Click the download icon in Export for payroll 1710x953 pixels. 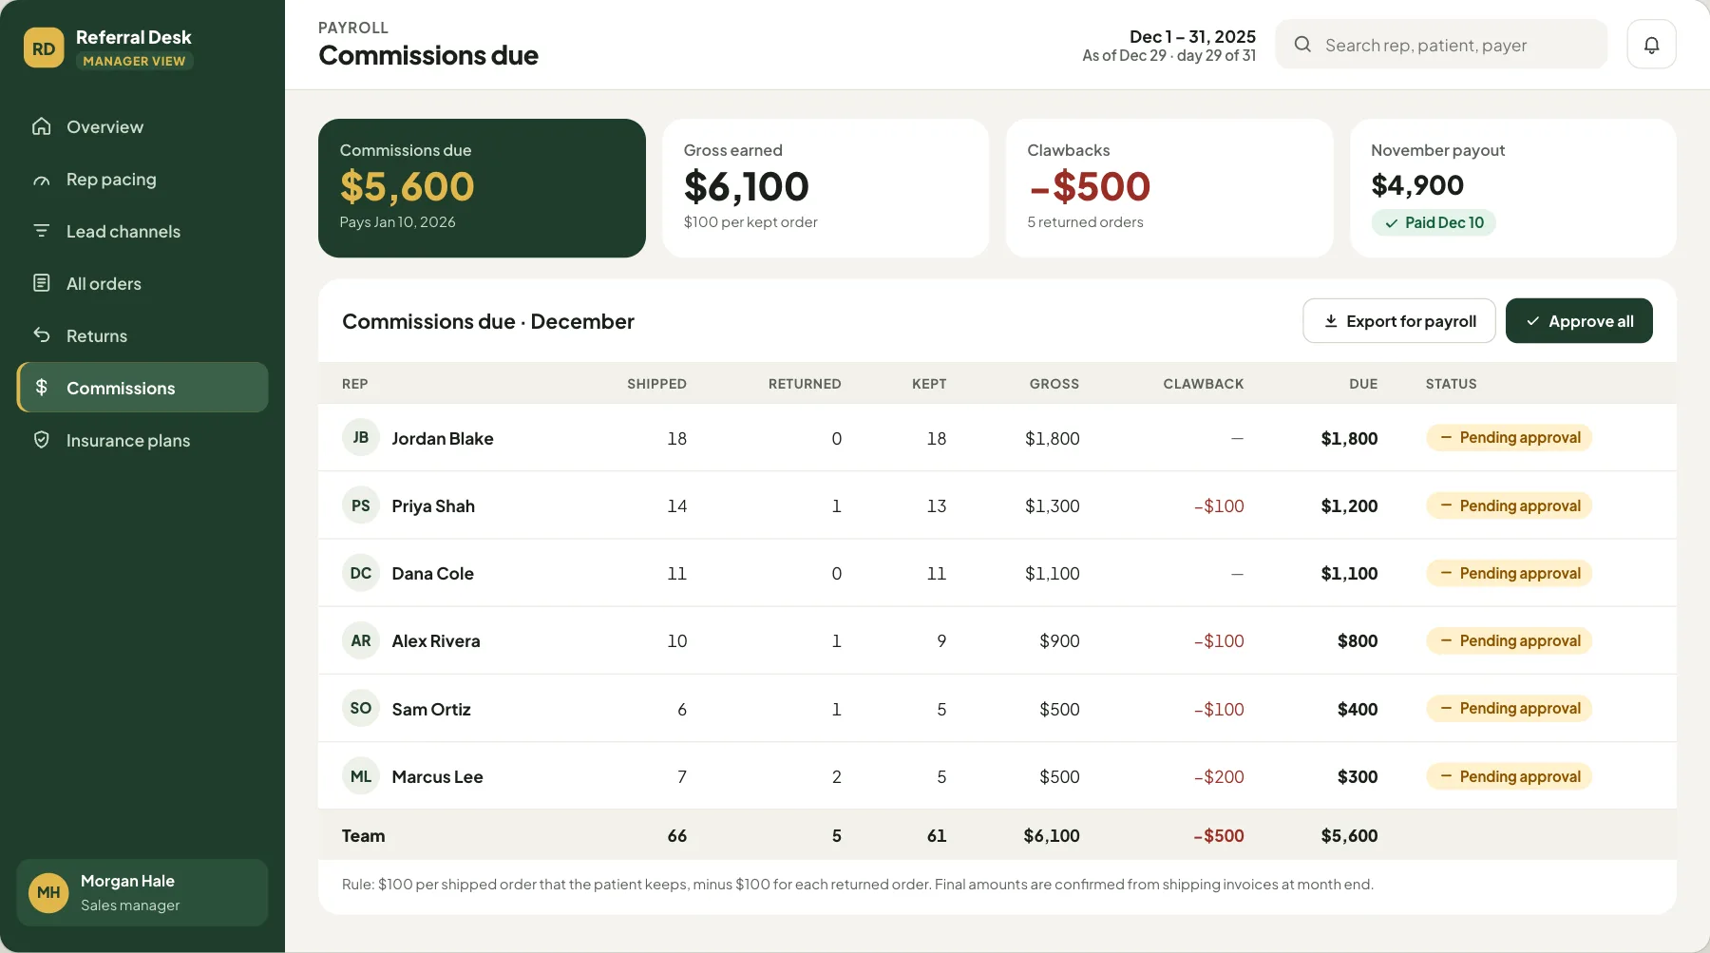(x=1331, y=321)
